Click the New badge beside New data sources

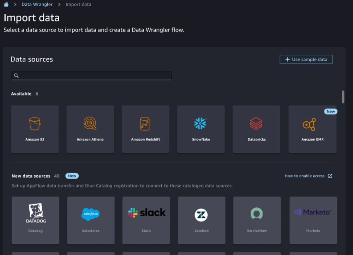click(x=72, y=176)
